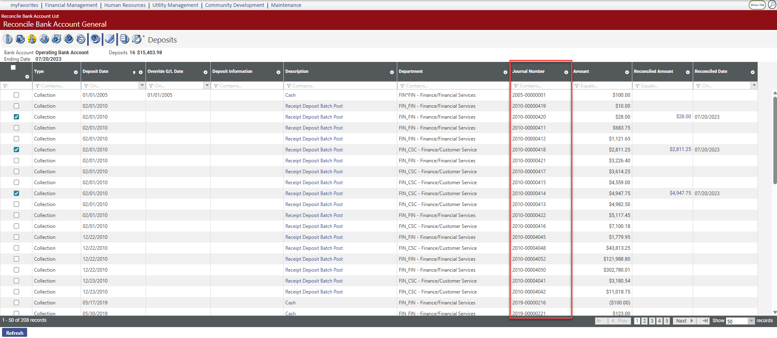
Task: Click the copy documents toolbar icon
Action: (124, 39)
